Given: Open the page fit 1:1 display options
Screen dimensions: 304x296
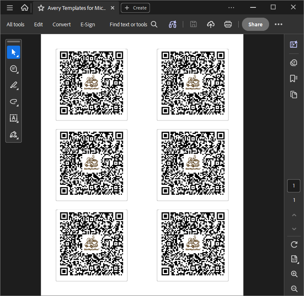Looking at the screenshot, I should coord(294,259).
